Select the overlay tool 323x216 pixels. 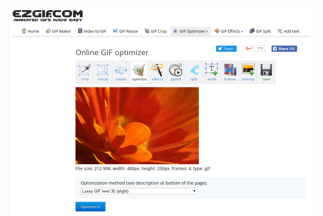pos(248,72)
